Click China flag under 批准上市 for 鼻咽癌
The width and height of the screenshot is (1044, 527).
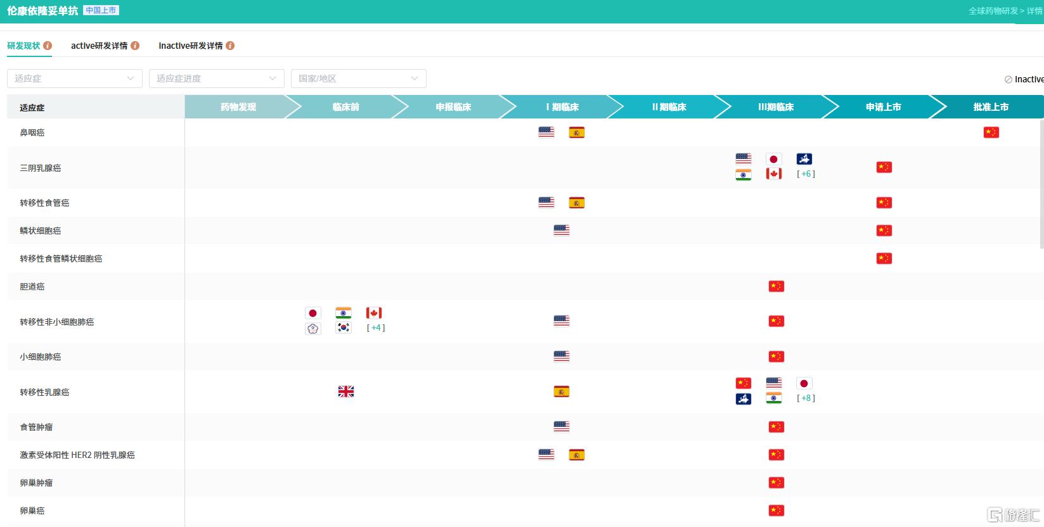(991, 132)
